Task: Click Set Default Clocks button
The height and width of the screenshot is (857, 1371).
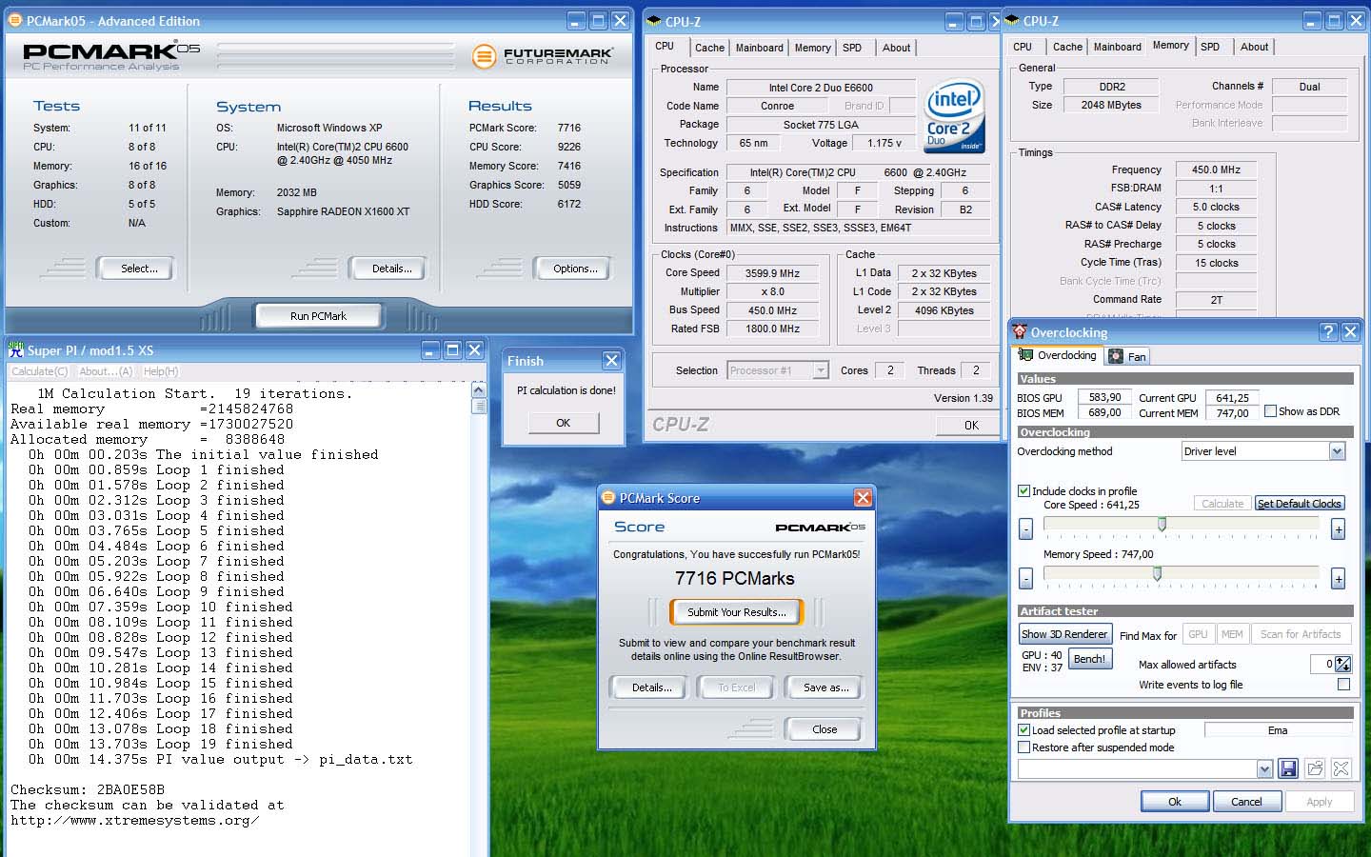Action: [1299, 504]
